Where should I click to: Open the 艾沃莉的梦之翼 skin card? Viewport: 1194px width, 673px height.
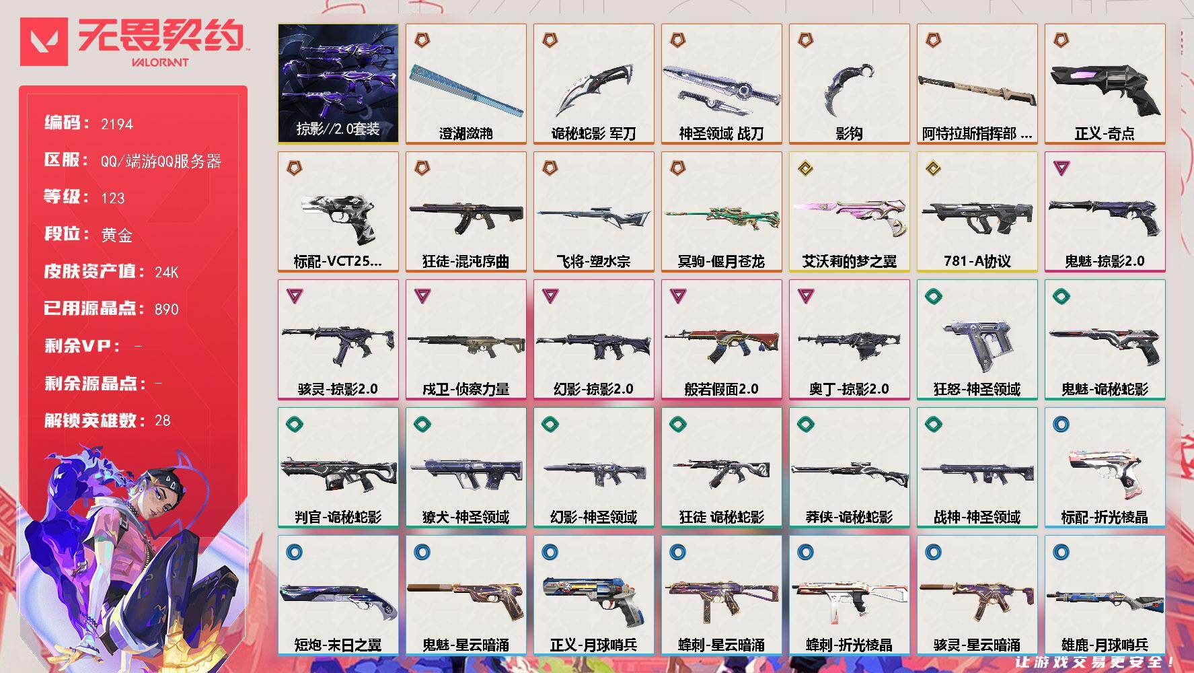click(850, 211)
